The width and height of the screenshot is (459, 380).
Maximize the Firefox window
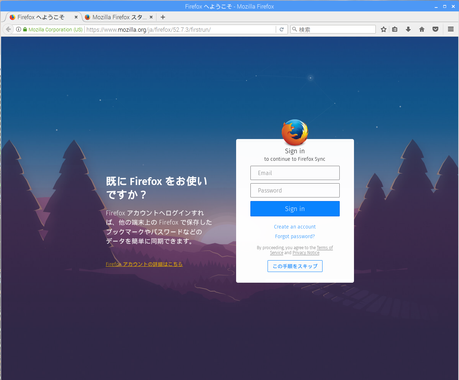point(445,6)
